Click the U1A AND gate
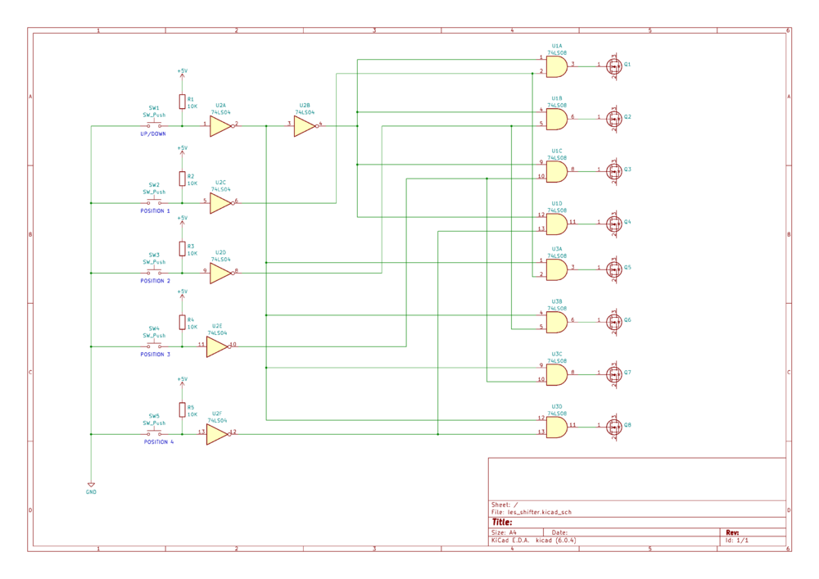 [x=557, y=67]
